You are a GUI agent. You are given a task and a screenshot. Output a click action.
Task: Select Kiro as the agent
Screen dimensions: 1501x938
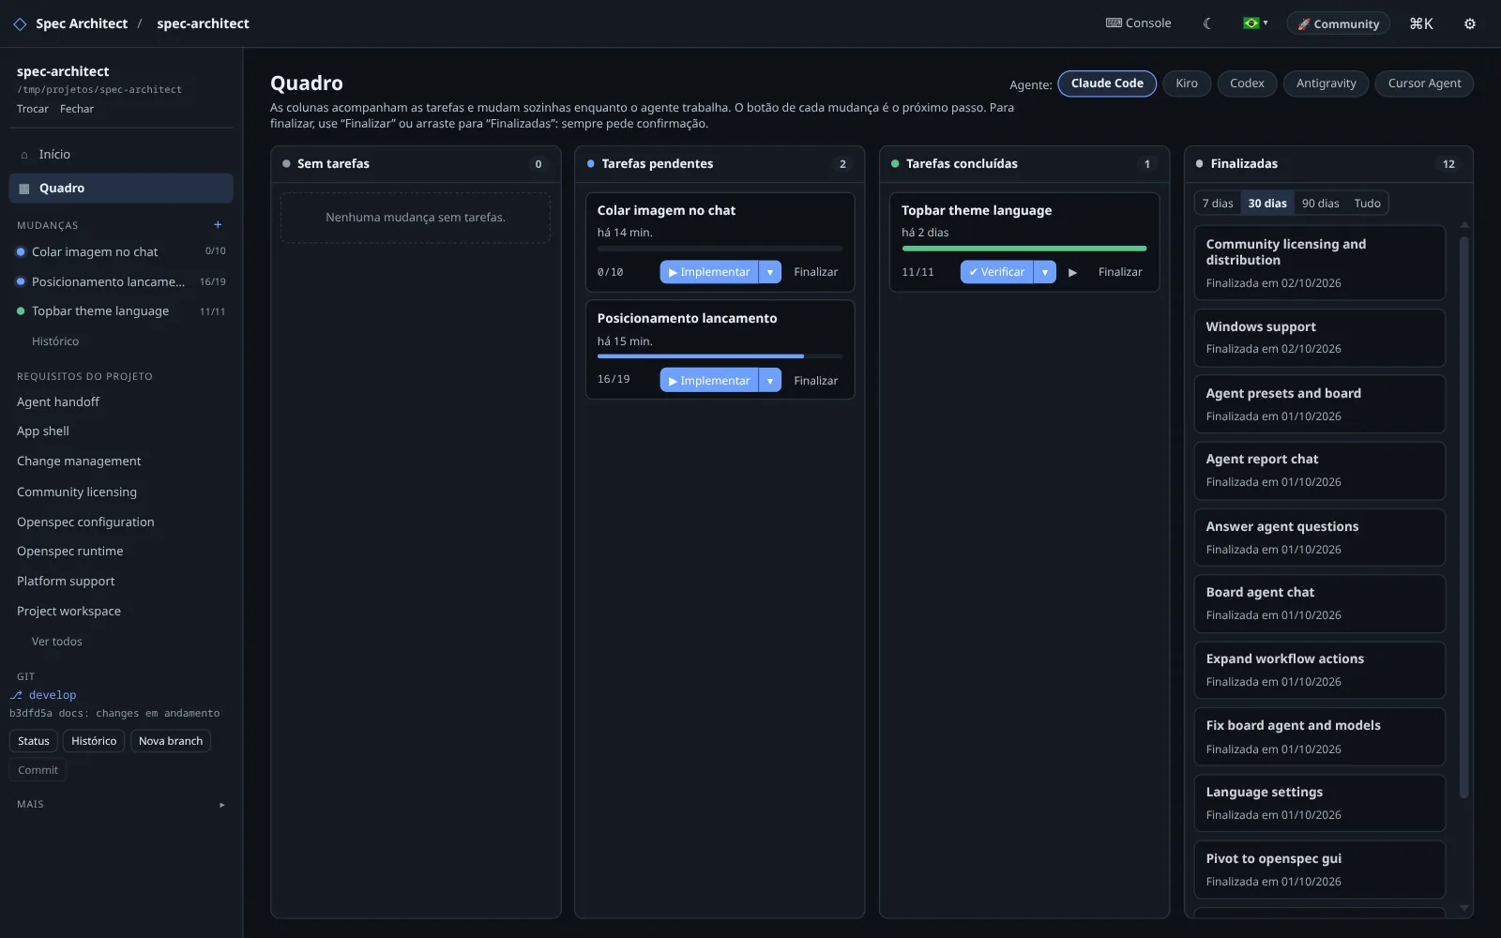[1187, 83]
